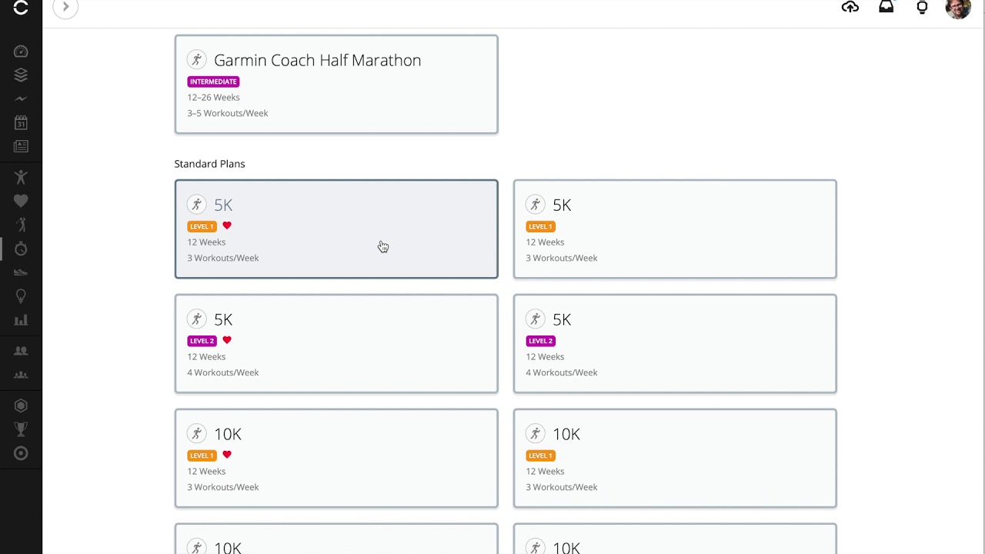Click red heart icon on 5K Level 2 card
The width and height of the screenshot is (985, 554).
tap(227, 340)
